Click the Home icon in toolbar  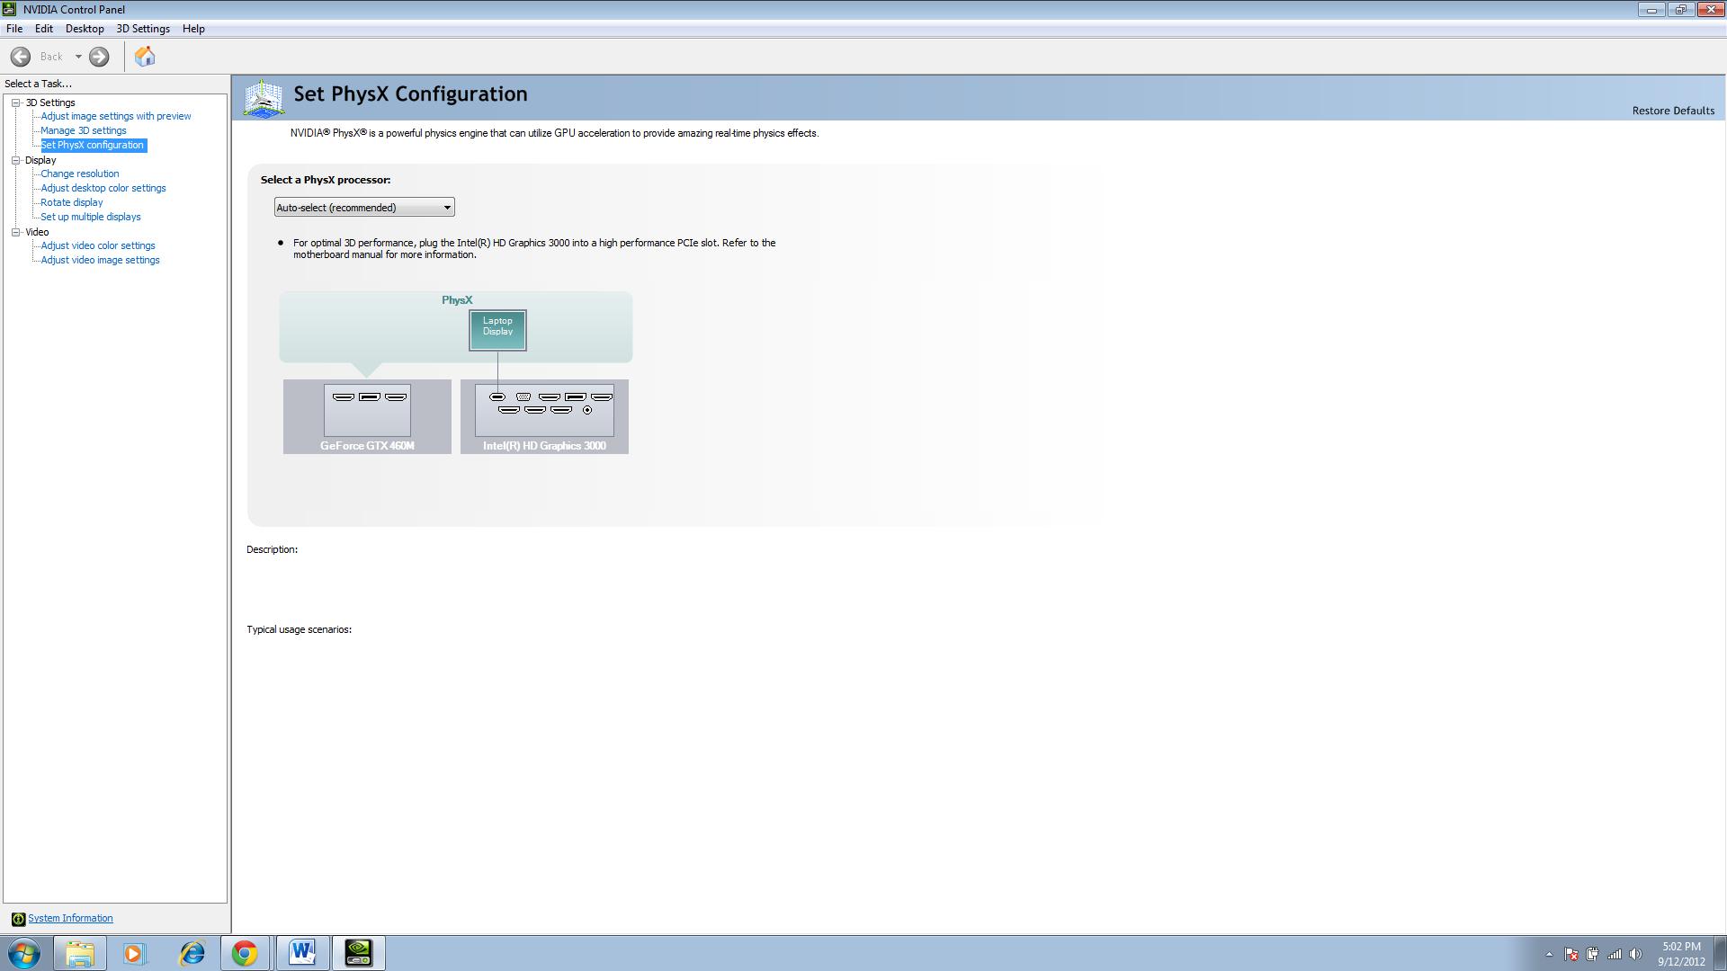pyautogui.click(x=145, y=57)
